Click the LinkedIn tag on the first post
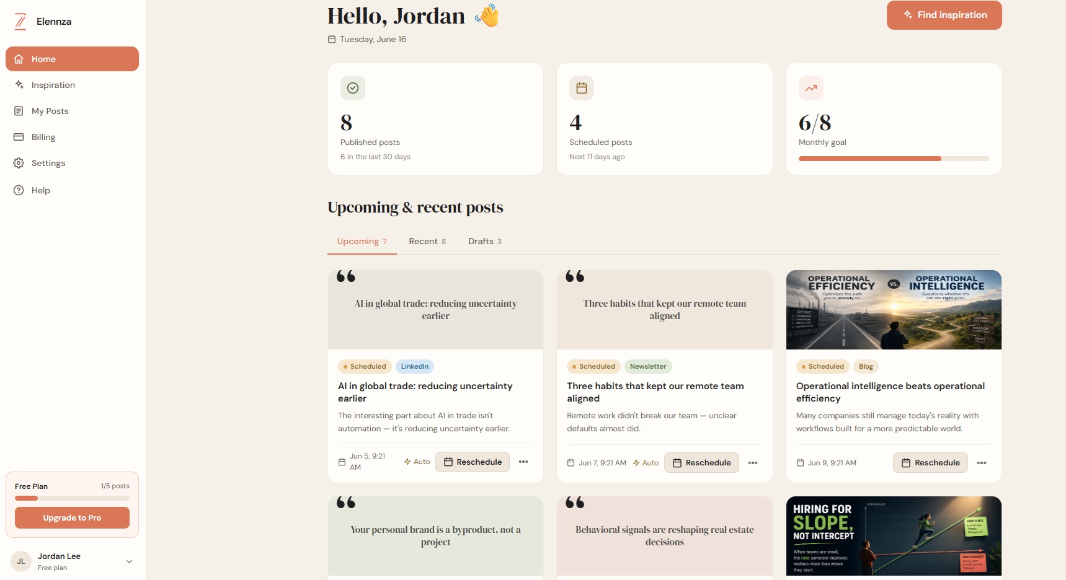Image resolution: width=1066 pixels, height=580 pixels. pos(415,366)
